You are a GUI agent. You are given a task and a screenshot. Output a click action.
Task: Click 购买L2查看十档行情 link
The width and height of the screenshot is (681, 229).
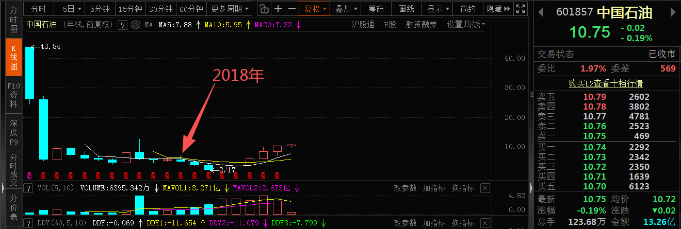(606, 83)
